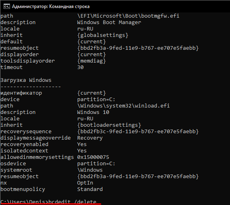Click the resumeobject GUID in Boot Manager section
The width and height of the screenshot is (230, 205).
138,48
